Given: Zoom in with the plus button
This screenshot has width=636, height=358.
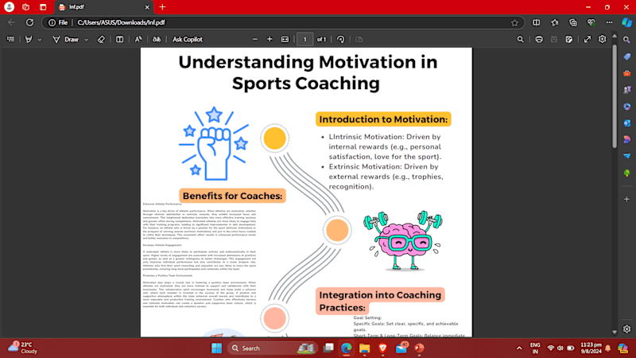Looking at the screenshot, I should click(270, 39).
